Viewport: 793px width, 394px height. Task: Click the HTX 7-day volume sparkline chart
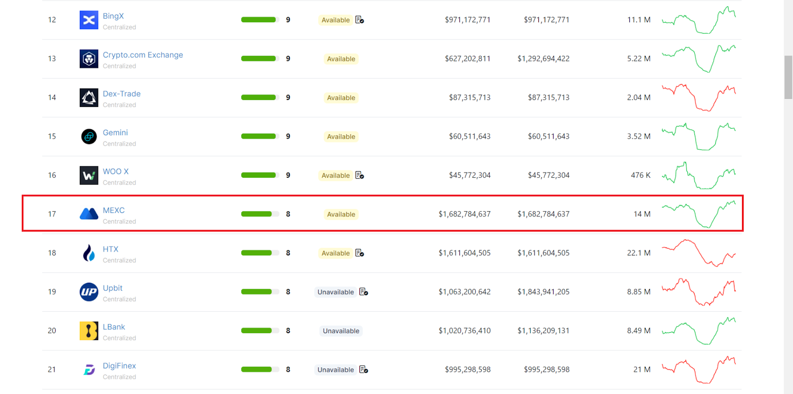tap(699, 253)
